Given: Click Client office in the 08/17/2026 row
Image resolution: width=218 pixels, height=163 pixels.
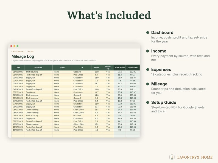Looking at the screenshot, I should [79, 113].
